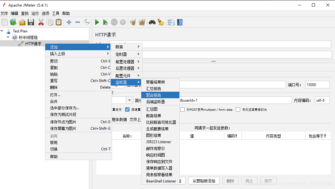The height and width of the screenshot is (189, 335).
Task: Click 保存节点为图片 menu entry
Action: tap(78, 122)
